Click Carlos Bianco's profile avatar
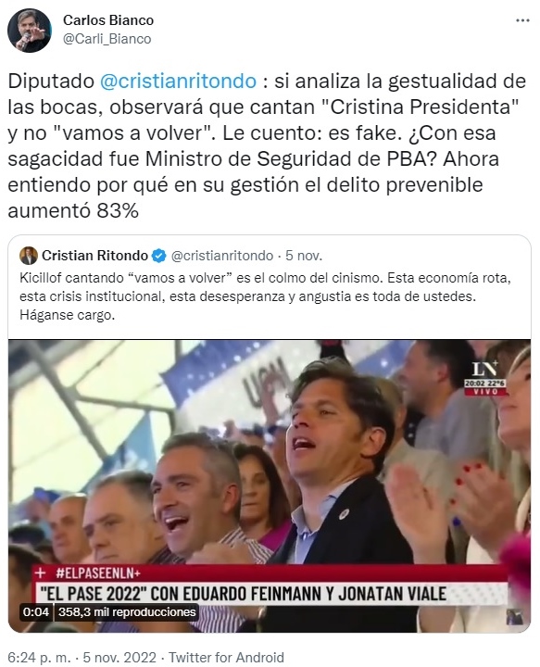540x667 pixels. (x=30, y=31)
